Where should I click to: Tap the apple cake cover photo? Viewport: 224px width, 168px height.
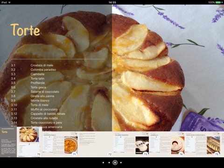point(168,68)
